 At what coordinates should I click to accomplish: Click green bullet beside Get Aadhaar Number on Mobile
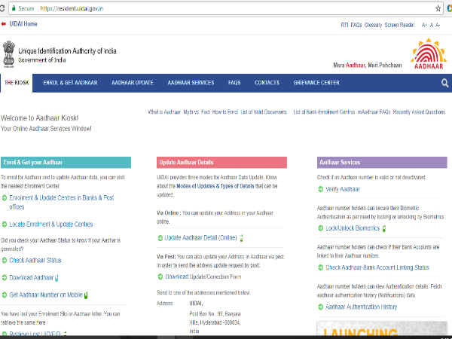point(5,295)
